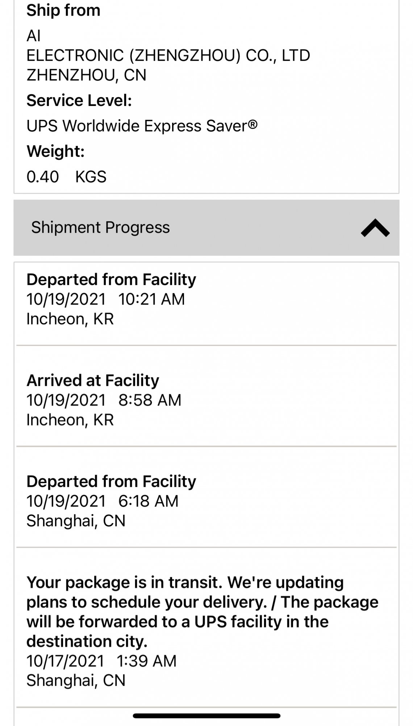Image resolution: width=413 pixels, height=726 pixels.
Task: Tap the Shipment Progress header bar
Action: [206, 228]
